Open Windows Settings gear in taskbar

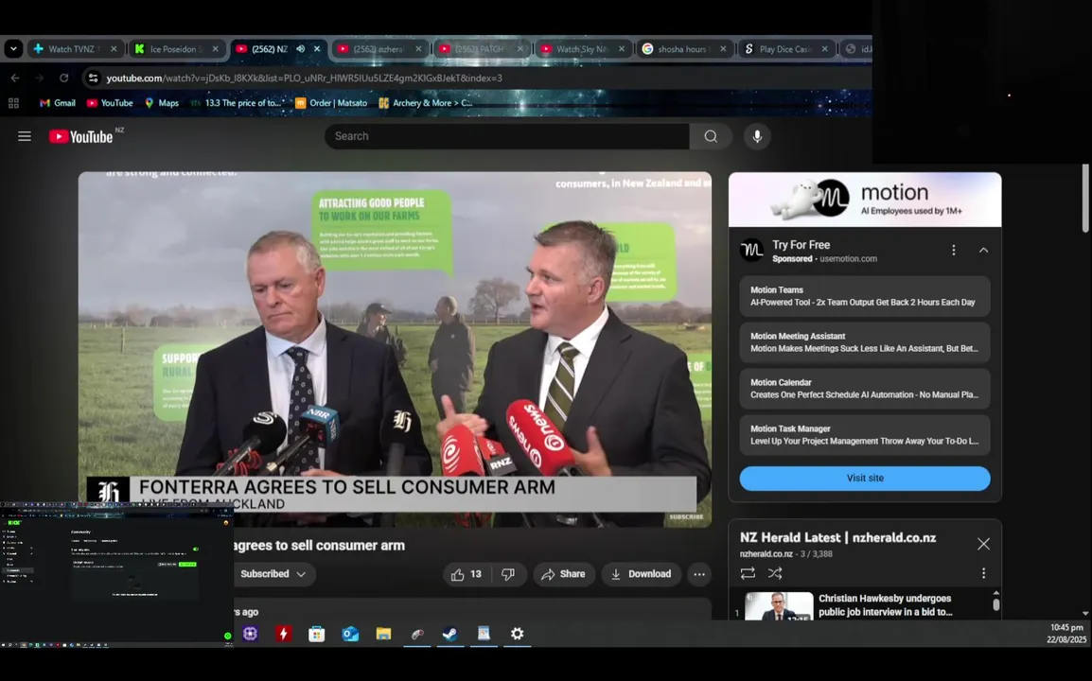(x=517, y=634)
